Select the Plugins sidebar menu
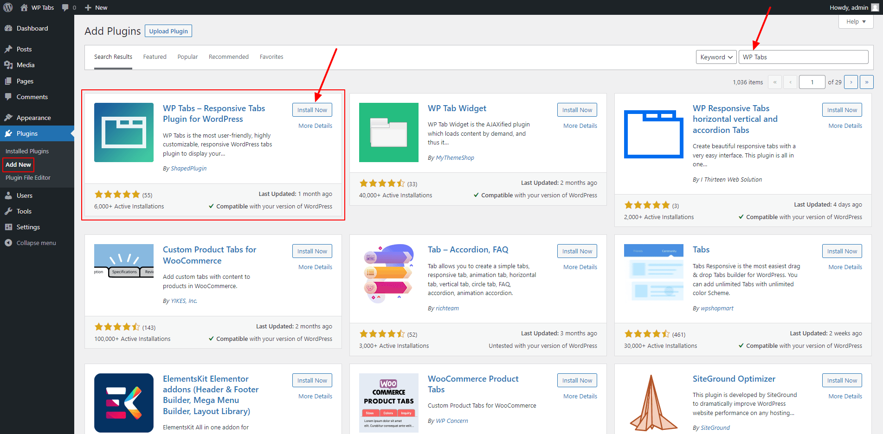Image resolution: width=883 pixels, height=434 pixels. (37, 133)
